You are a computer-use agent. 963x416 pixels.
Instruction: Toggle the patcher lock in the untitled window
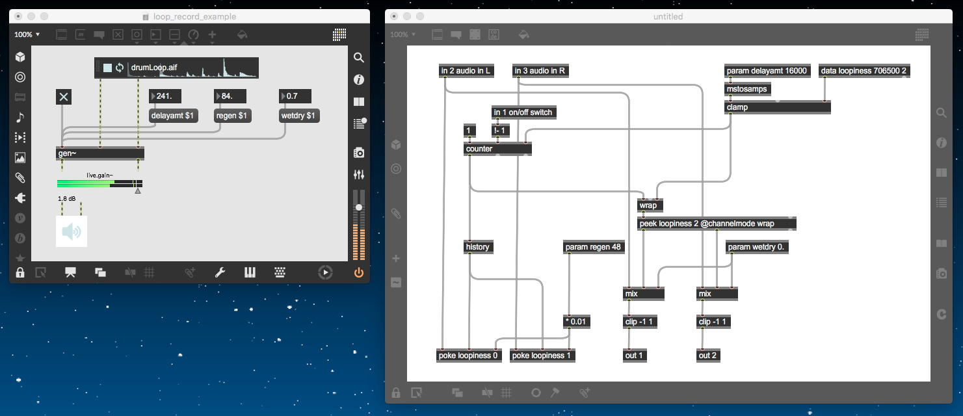coord(395,393)
